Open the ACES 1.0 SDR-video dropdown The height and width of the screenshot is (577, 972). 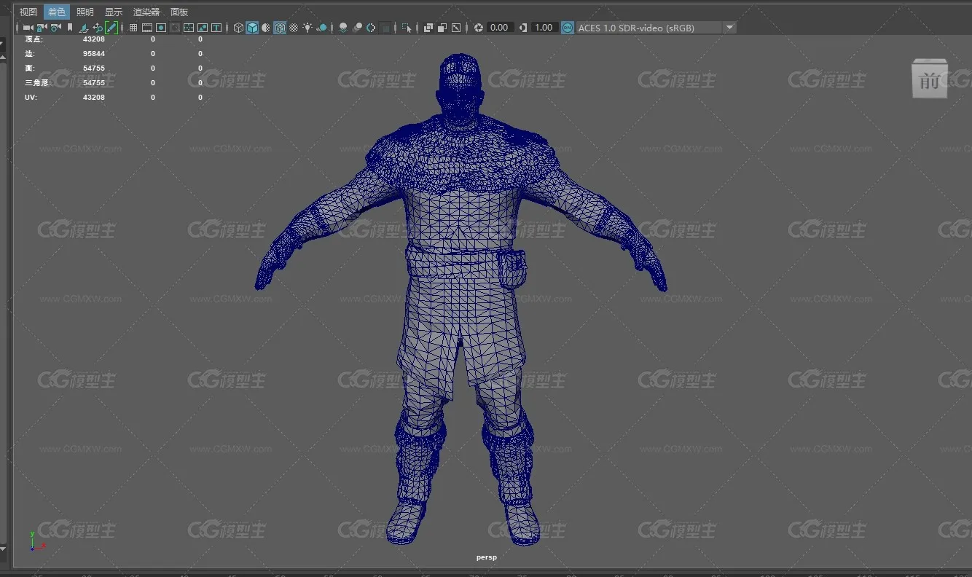tap(656, 28)
